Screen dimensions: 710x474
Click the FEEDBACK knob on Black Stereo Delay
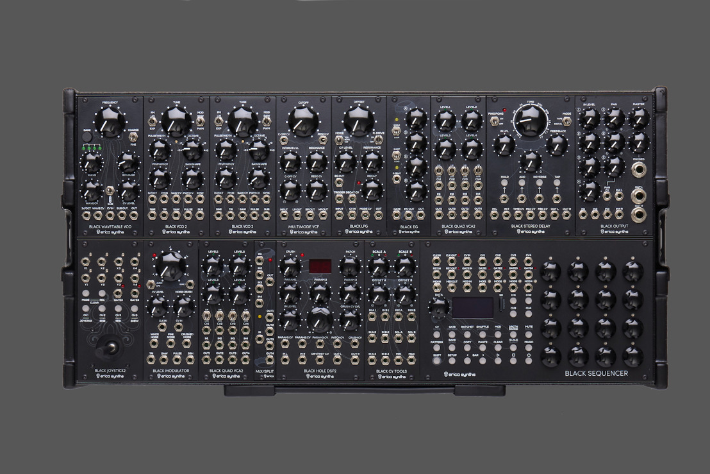(557, 145)
